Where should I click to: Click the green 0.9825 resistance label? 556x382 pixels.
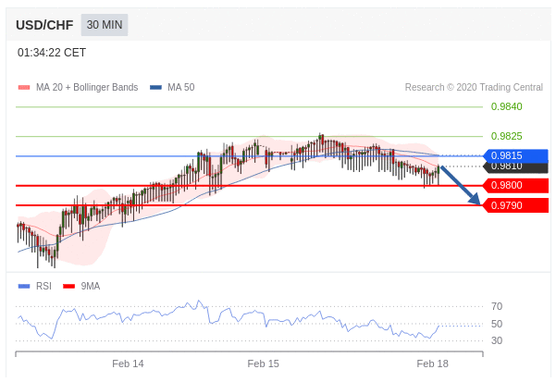click(506, 136)
